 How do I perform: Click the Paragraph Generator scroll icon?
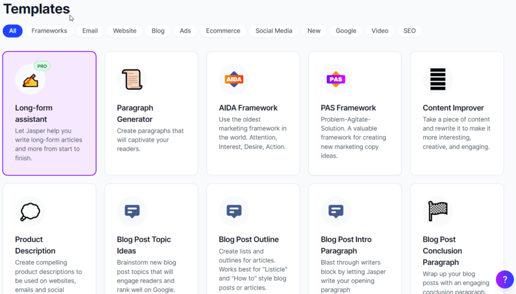[132, 79]
